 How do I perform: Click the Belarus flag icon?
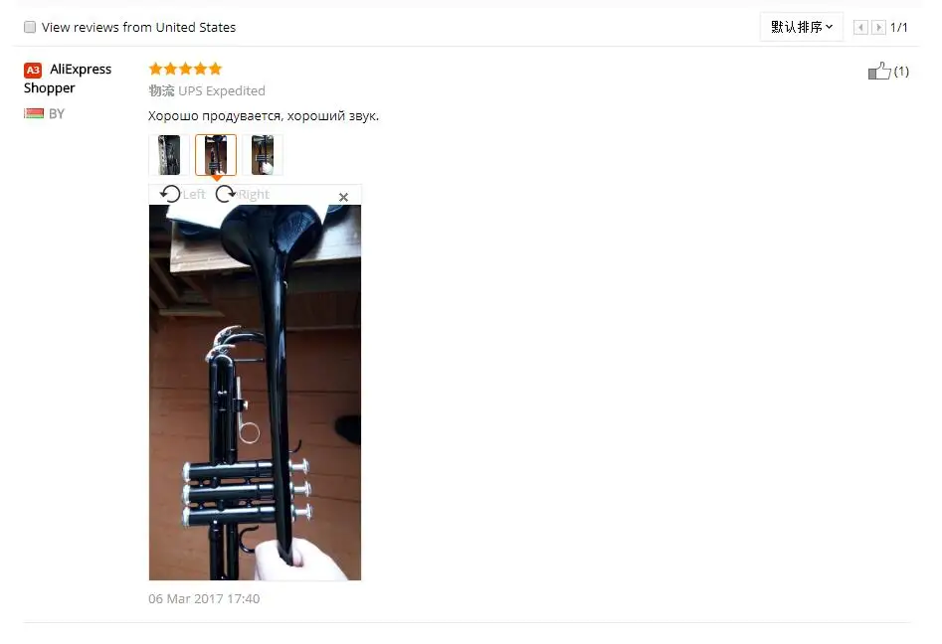34,113
